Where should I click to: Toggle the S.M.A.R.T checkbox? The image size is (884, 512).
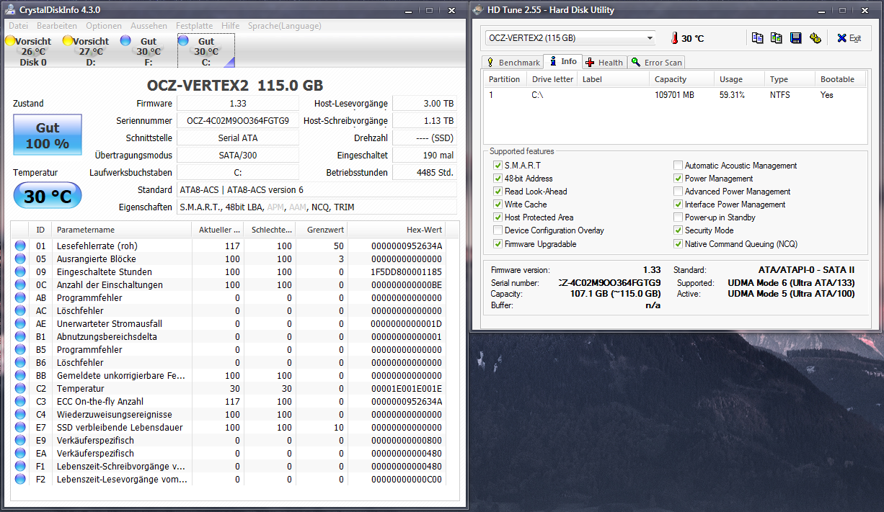click(x=498, y=166)
